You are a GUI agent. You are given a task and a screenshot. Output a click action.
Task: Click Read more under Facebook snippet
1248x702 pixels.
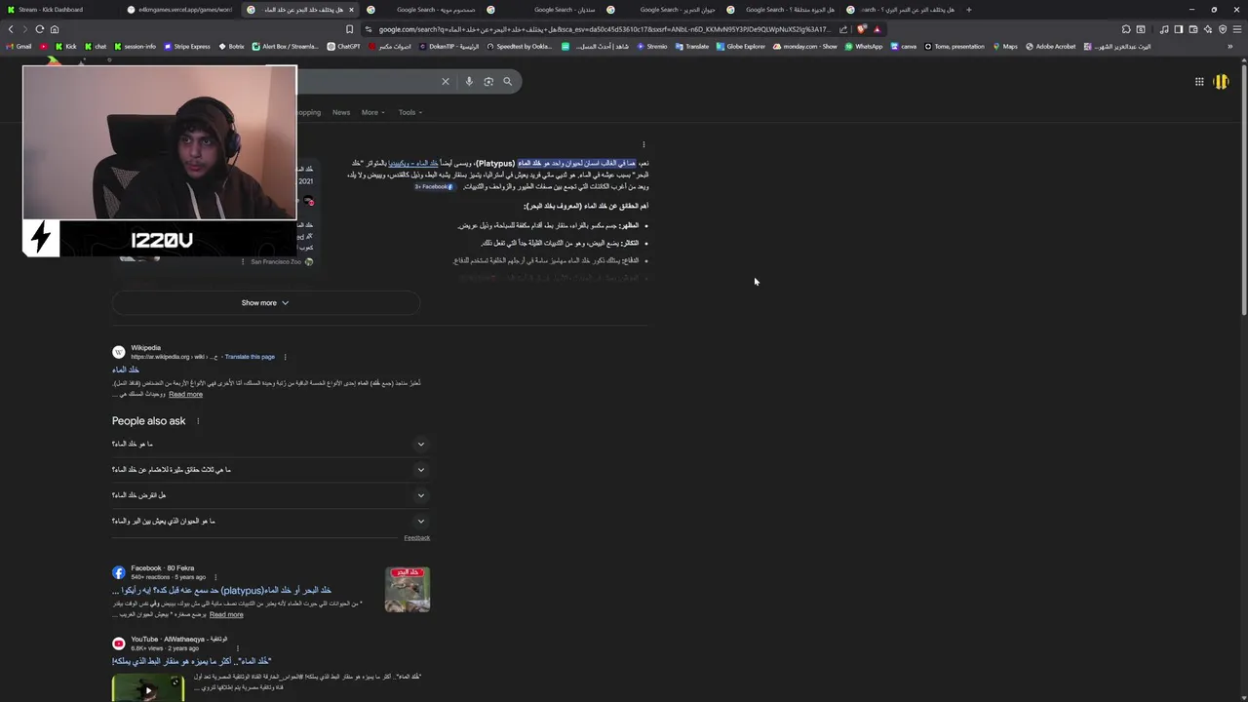click(x=226, y=614)
